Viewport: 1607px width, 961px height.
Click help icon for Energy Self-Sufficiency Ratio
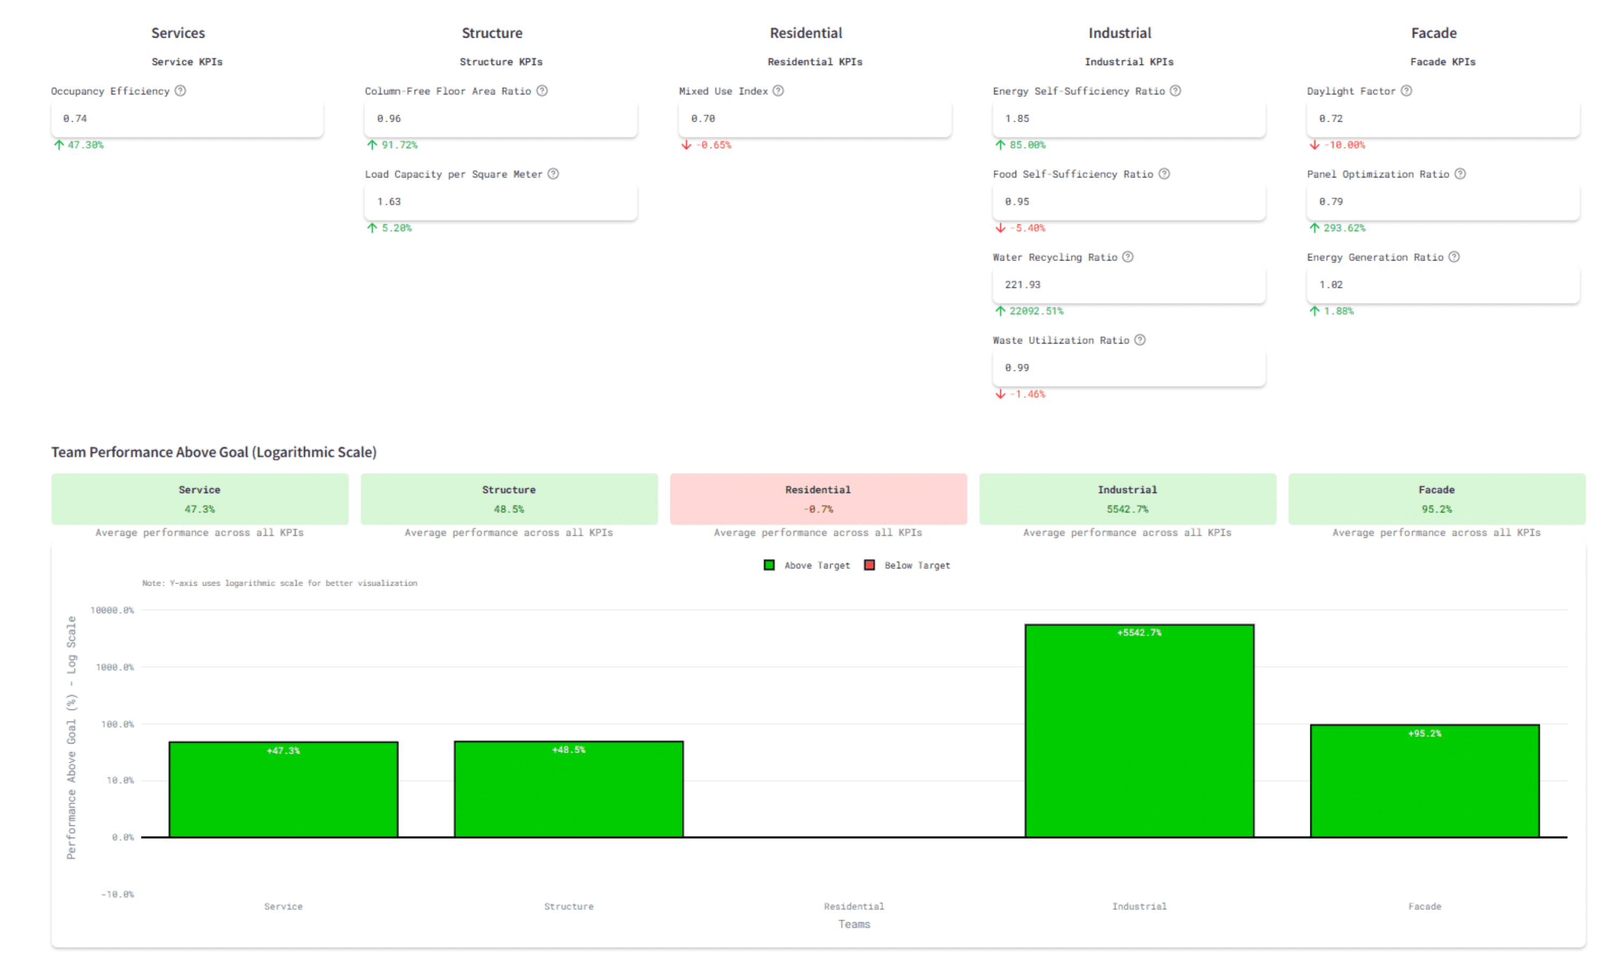point(1175,90)
